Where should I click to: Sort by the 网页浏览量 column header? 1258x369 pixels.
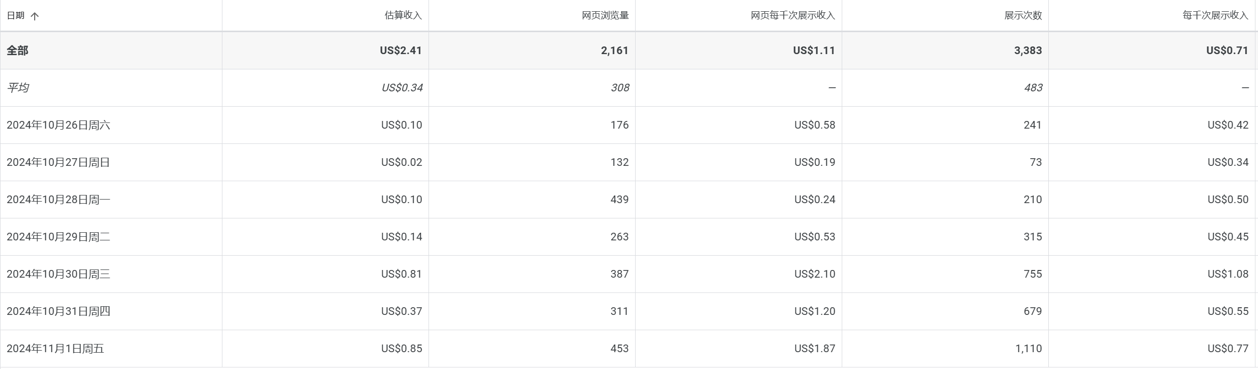point(605,15)
